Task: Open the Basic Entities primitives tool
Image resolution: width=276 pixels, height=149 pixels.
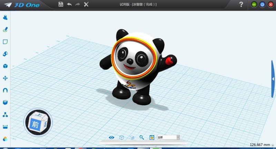Action: [x=5, y=17]
